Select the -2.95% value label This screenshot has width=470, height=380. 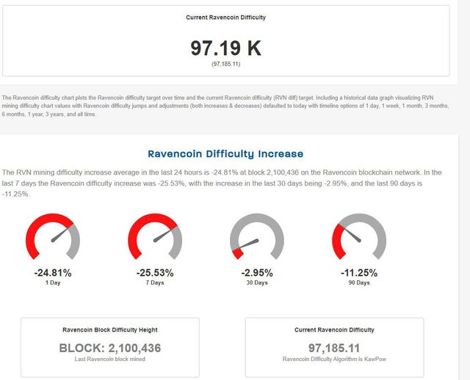point(257,273)
